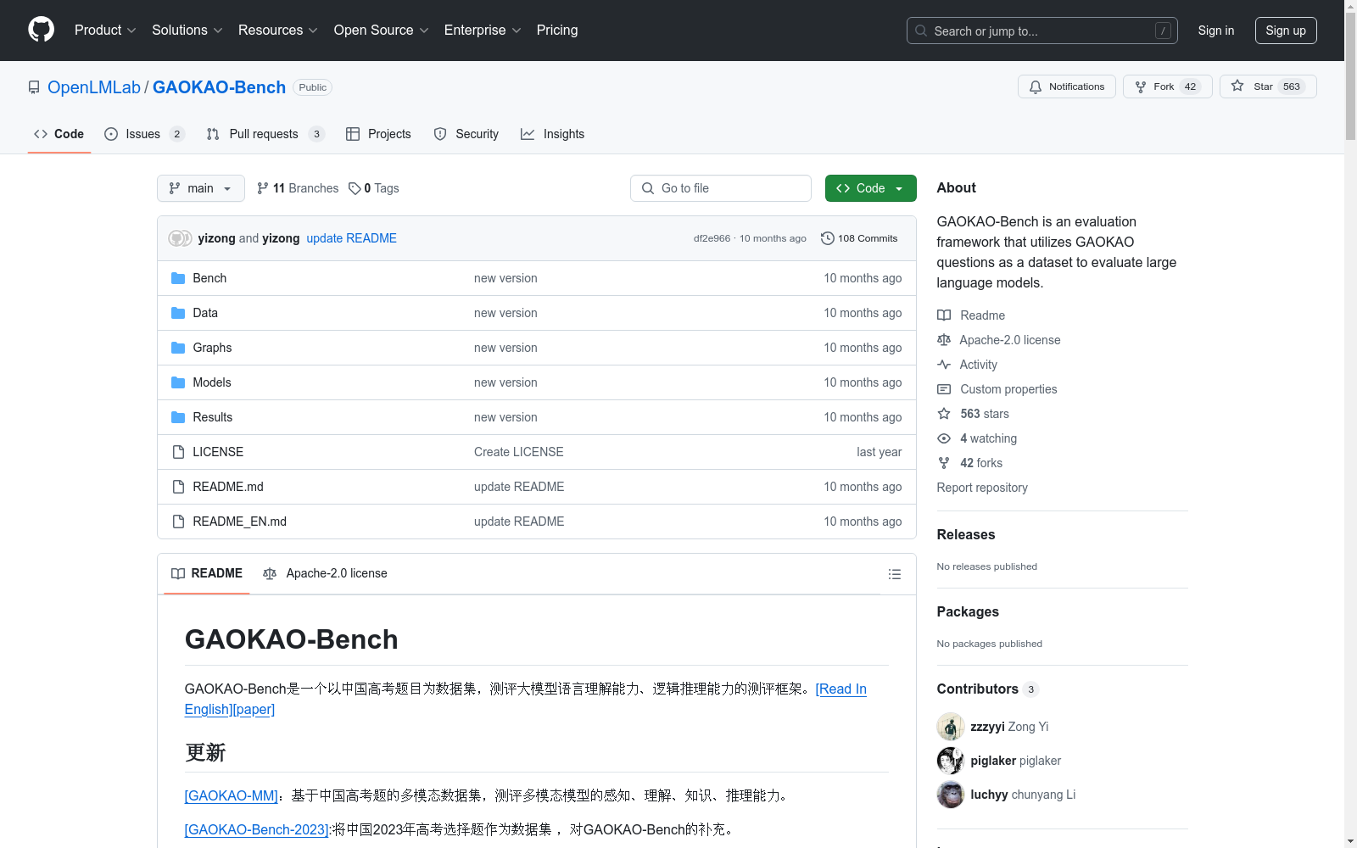Open the 11 Branches link
The image size is (1357, 848).
pyautogui.click(x=298, y=188)
